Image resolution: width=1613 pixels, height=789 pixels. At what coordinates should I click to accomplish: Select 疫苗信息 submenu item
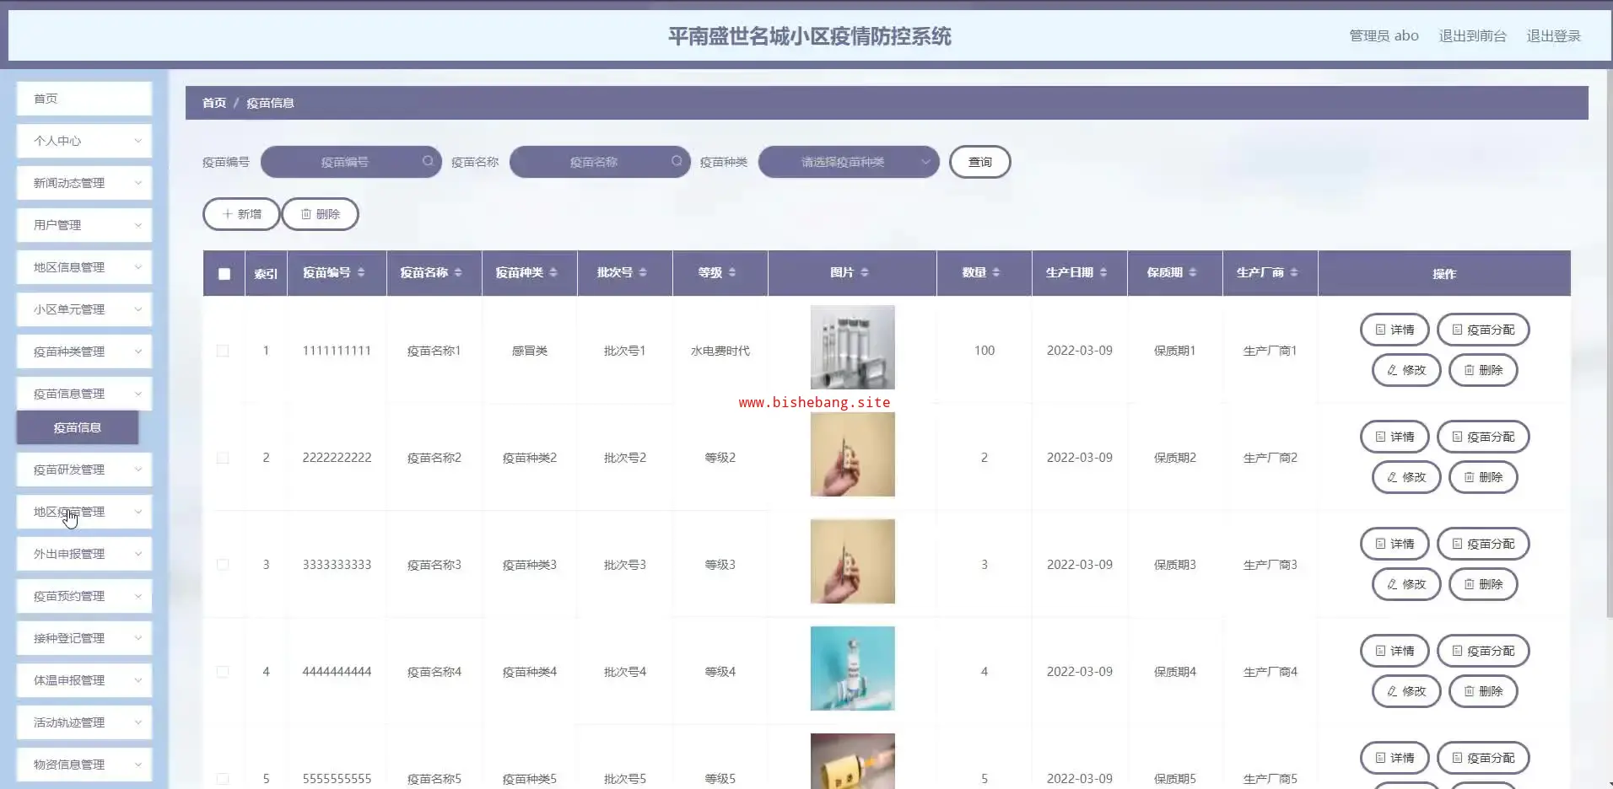click(x=78, y=427)
